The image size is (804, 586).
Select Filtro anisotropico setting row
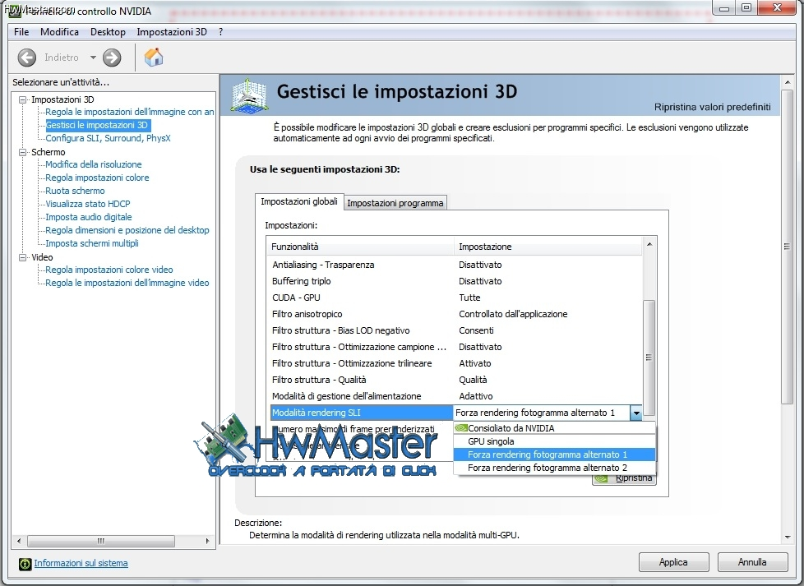tap(455, 314)
